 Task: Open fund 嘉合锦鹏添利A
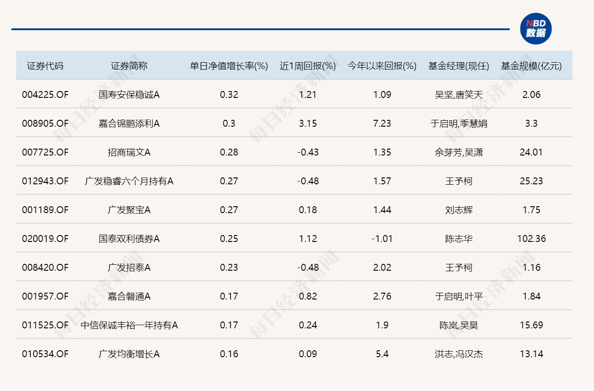[x=129, y=123]
